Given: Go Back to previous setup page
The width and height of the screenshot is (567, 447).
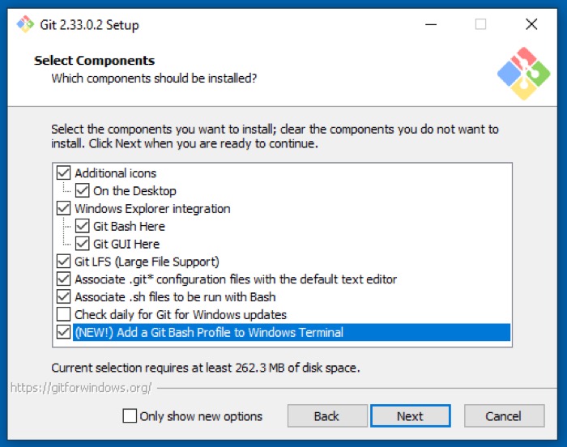Looking at the screenshot, I should [x=326, y=416].
